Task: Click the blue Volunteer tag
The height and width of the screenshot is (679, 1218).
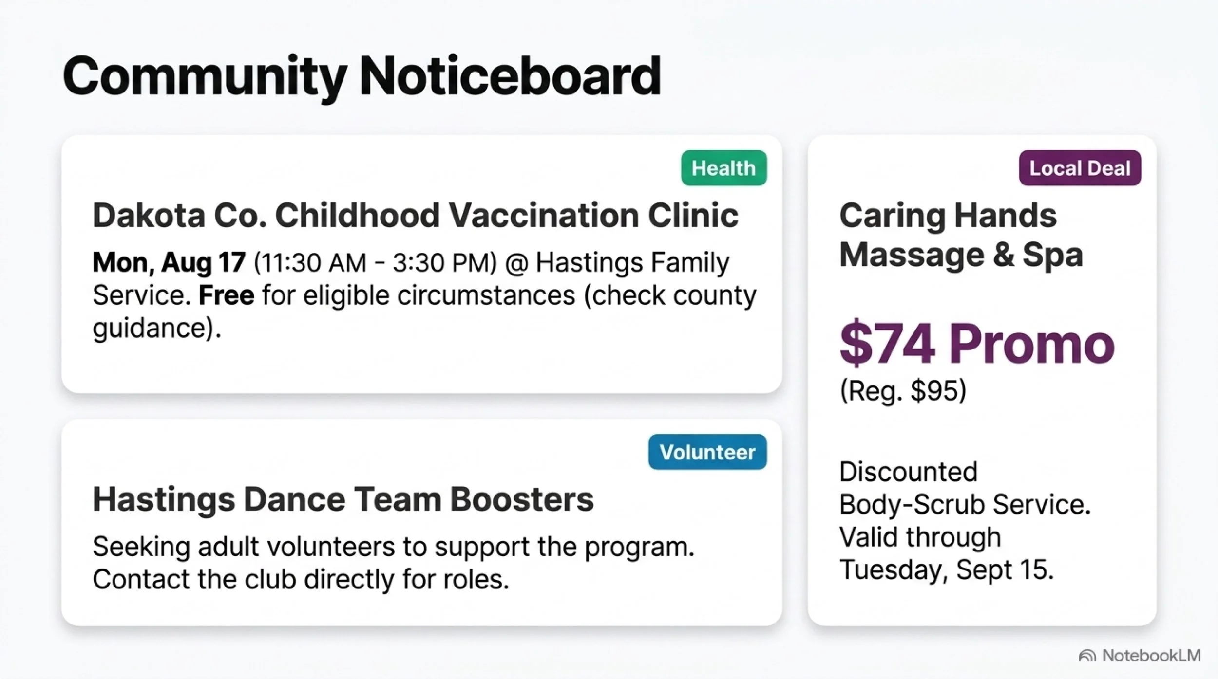Action: [707, 452]
